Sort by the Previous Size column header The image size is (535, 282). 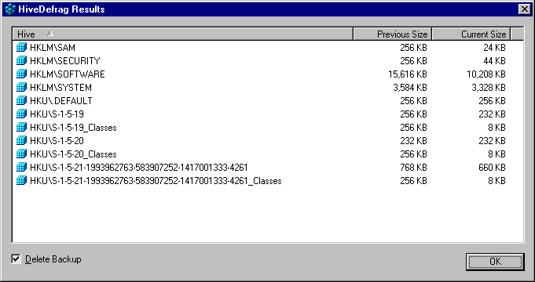tap(393, 34)
